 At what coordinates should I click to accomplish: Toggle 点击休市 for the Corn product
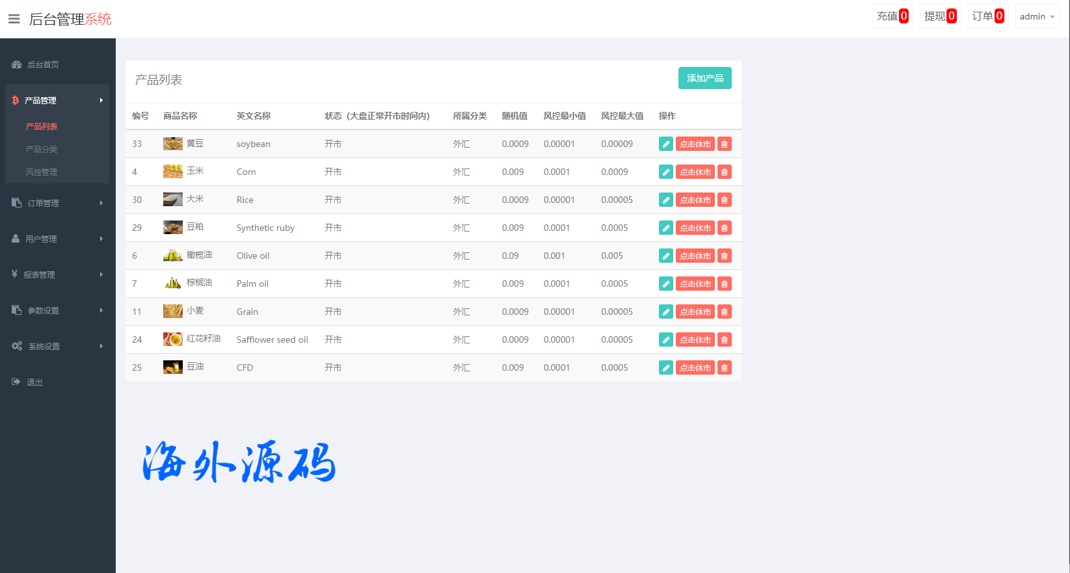[695, 172]
